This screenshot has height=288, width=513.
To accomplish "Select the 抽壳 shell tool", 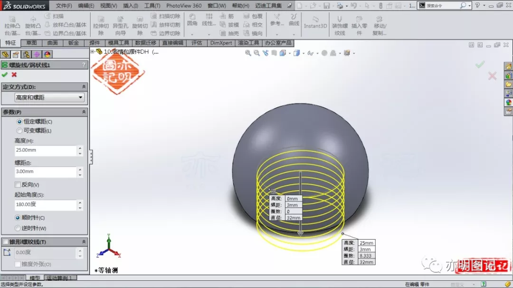I will pos(229,33).
